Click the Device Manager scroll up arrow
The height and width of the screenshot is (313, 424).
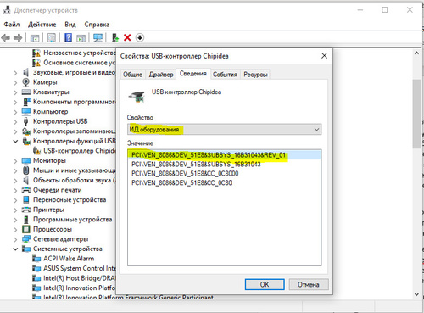[x=416, y=53]
